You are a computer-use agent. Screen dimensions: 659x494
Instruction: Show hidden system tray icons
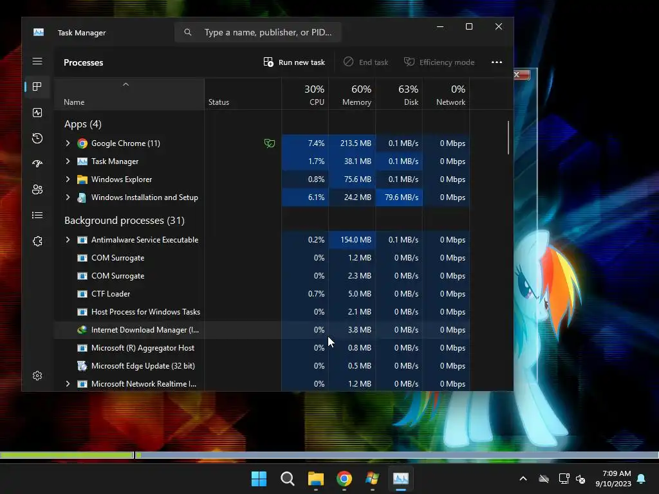tap(523, 479)
